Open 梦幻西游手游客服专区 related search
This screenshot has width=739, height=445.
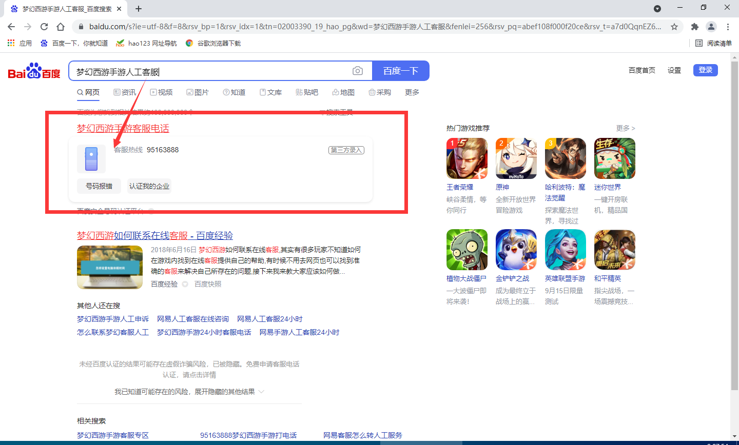pos(113,435)
